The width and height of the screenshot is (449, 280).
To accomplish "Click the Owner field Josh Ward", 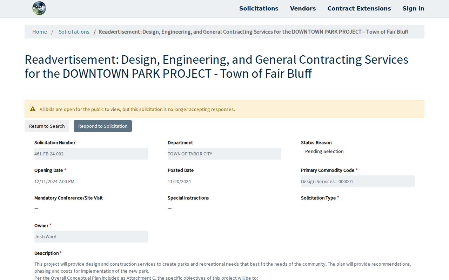I will coord(91,237).
